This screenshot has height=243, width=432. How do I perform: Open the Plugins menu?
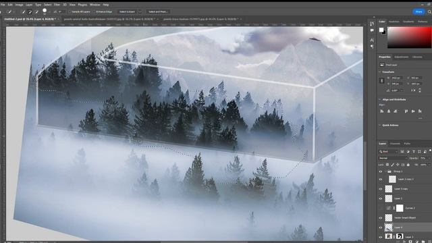click(x=82, y=5)
